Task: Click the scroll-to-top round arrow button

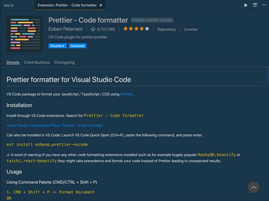Action: coord(254,187)
